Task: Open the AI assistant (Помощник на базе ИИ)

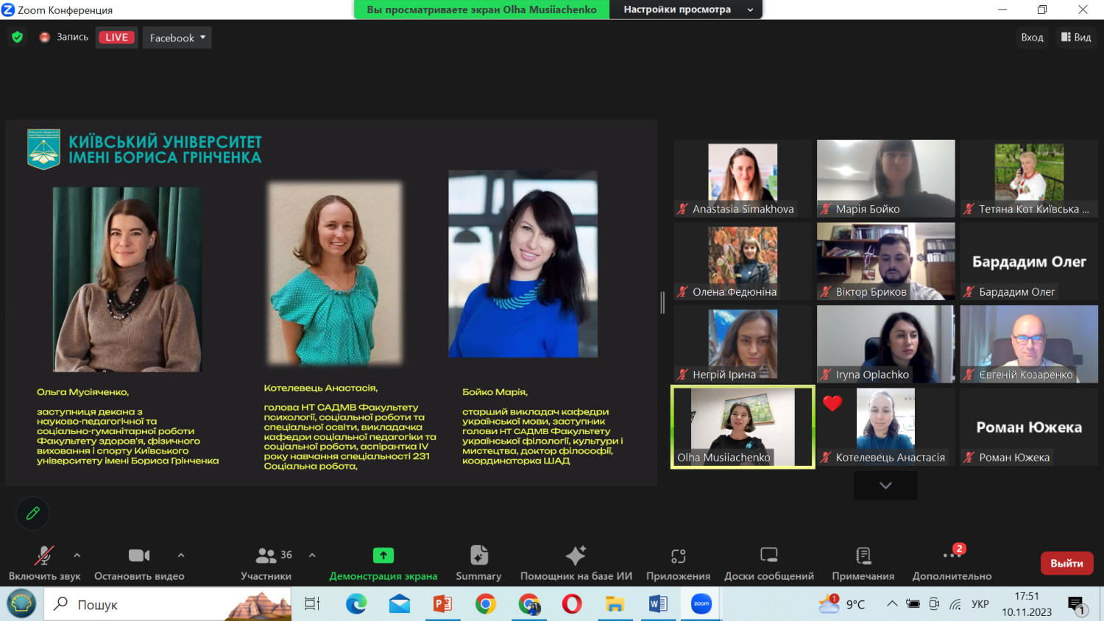Action: coord(576,563)
